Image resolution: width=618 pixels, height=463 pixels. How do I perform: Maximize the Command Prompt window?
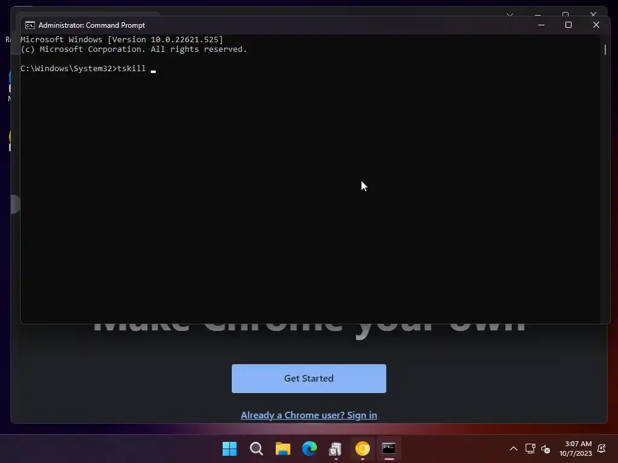pos(569,25)
